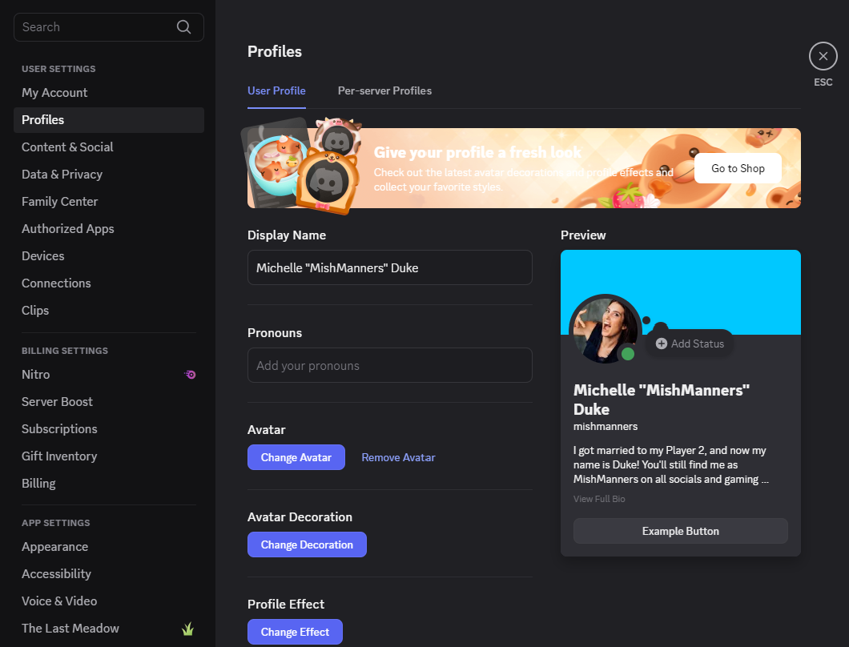Switch to the Per-server Profiles tab
The width and height of the screenshot is (849, 647).
[x=384, y=90]
